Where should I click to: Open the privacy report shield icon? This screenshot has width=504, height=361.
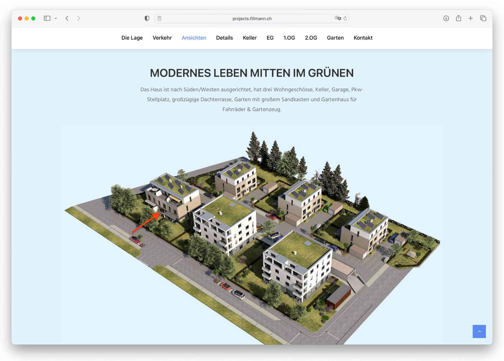[147, 18]
